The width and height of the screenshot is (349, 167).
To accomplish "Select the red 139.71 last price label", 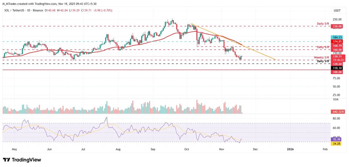I will pyautogui.click(x=337, y=56).
